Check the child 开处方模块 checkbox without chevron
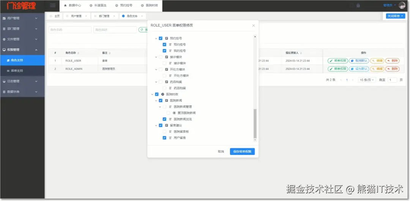 (x=164, y=76)
